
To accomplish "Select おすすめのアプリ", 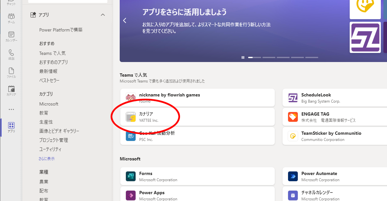I will pyautogui.click(x=54, y=62).
